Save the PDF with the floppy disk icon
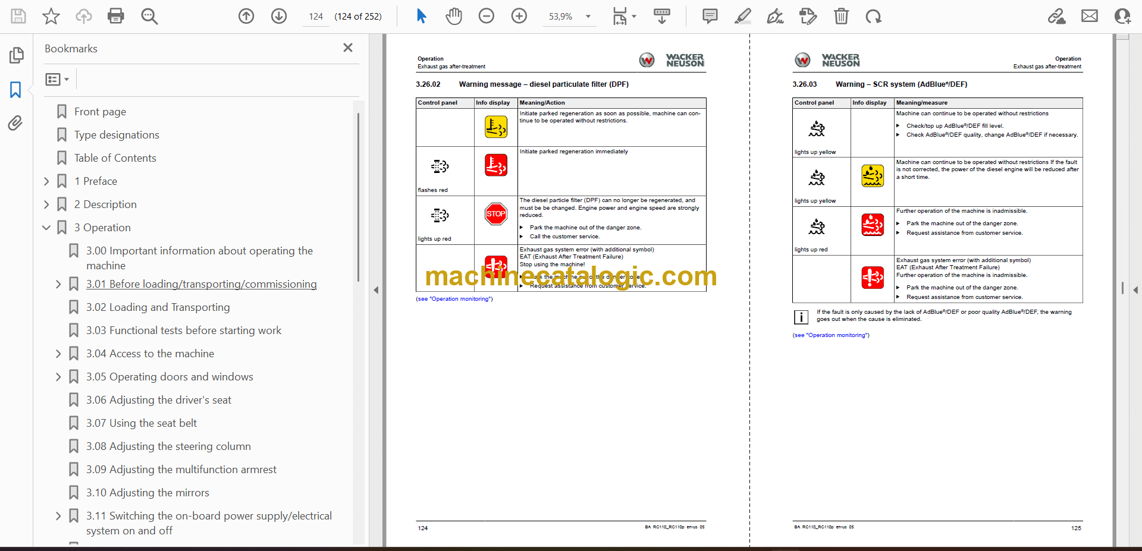This screenshot has height=551, width=1142. [x=18, y=16]
